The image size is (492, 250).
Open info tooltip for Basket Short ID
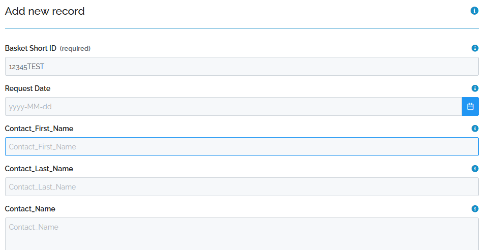[x=475, y=48]
